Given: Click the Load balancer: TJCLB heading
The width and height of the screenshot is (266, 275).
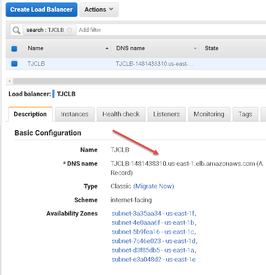Looking at the screenshot, I should click(x=42, y=94).
